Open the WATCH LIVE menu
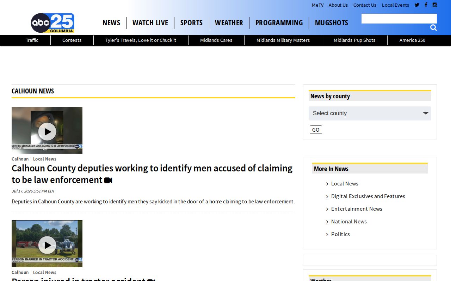This screenshot has width=451, height=281. pyautogui.click(x=150, y=23)
